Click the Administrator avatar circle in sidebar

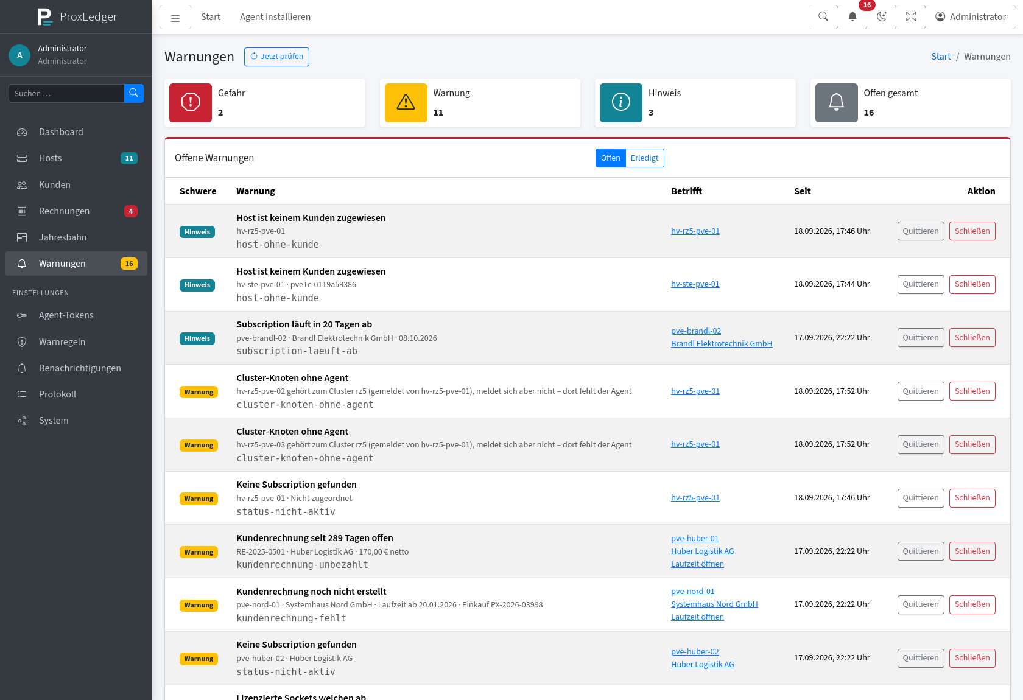pos(19,55)
